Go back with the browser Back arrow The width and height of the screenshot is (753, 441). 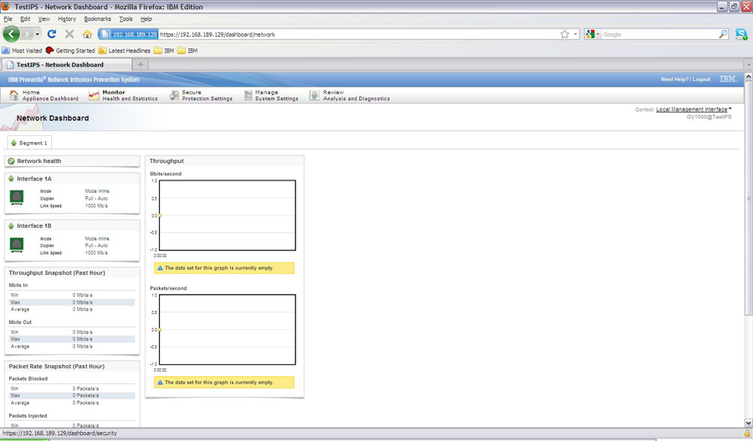coord(12,34)
